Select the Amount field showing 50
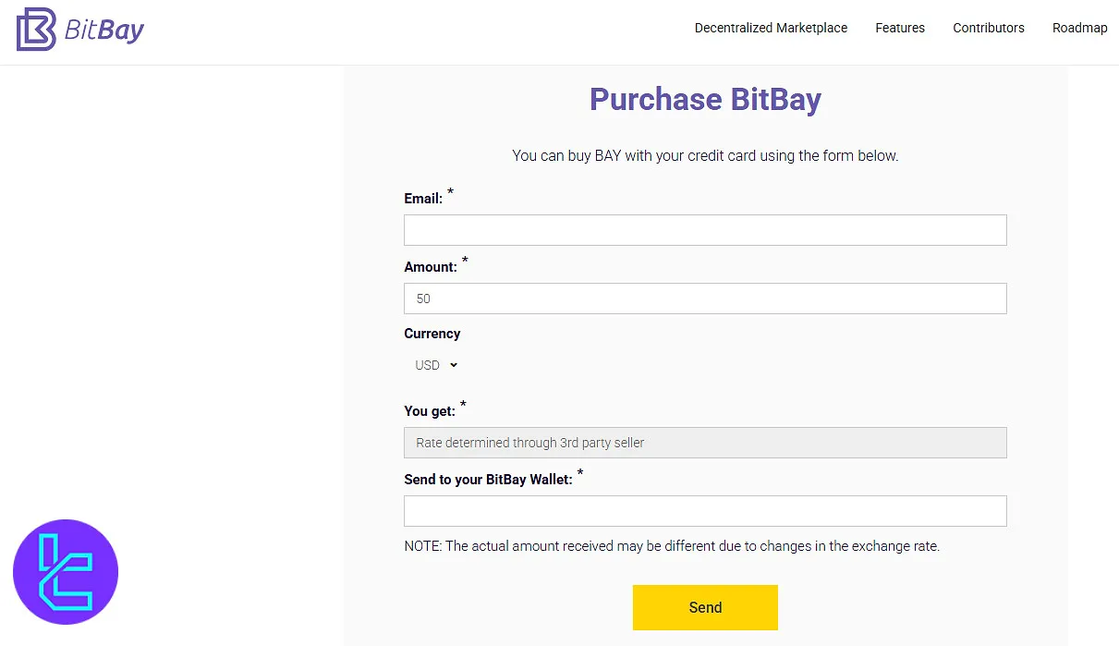 [705, 298]
